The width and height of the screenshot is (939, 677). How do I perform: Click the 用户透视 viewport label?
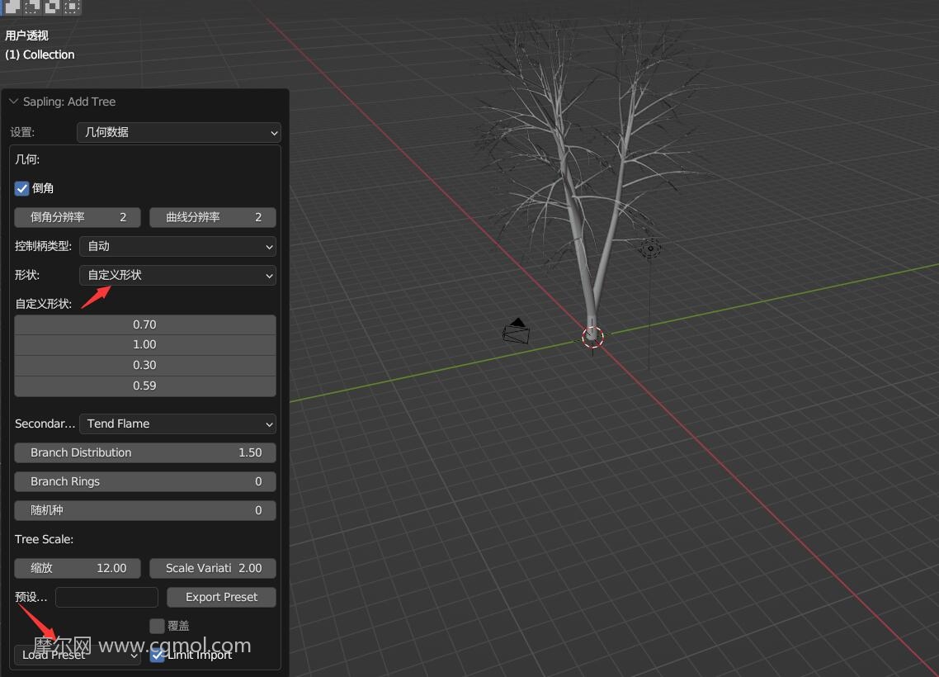26,36
